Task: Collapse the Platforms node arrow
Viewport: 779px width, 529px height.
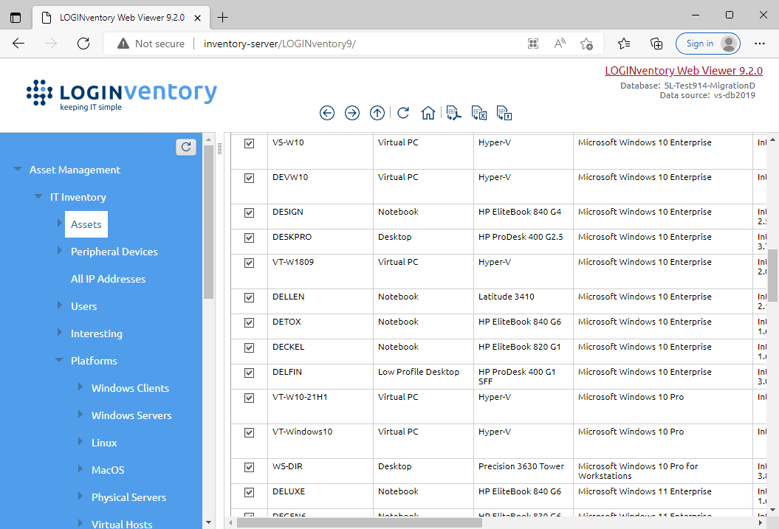Action: pyautogui.click(x=59, y=360)
